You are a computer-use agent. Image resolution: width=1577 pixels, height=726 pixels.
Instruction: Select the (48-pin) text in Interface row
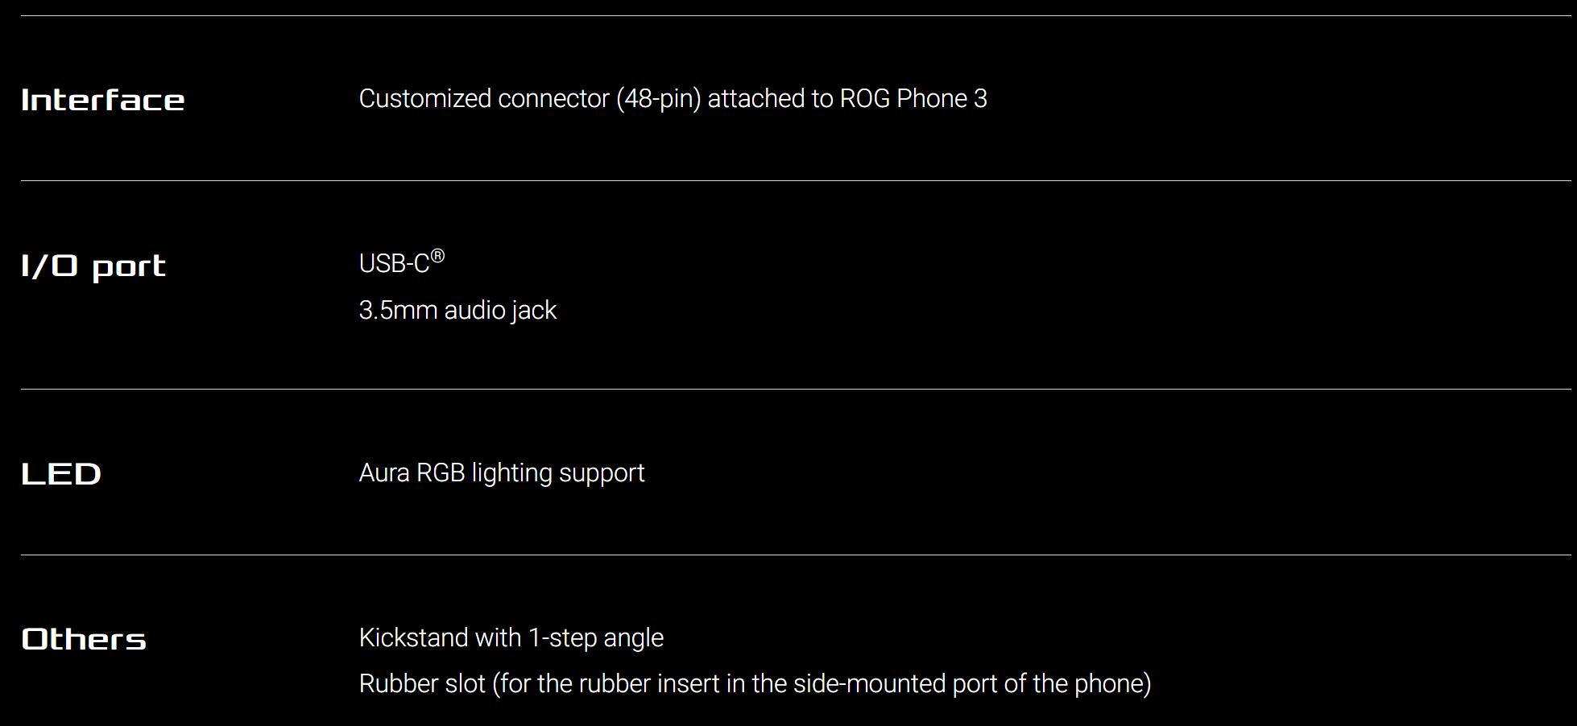tap(659, 98)
